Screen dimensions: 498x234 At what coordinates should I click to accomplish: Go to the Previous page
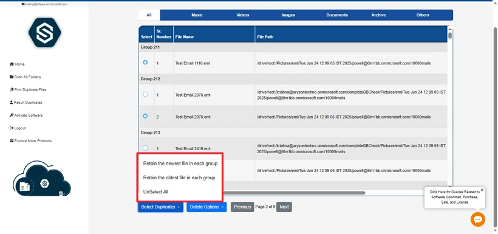click(x=242, y=207)
